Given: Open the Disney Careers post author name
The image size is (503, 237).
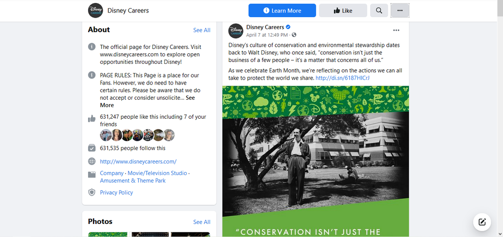Looking at the screenshot, I should click(x=265, y=27).
